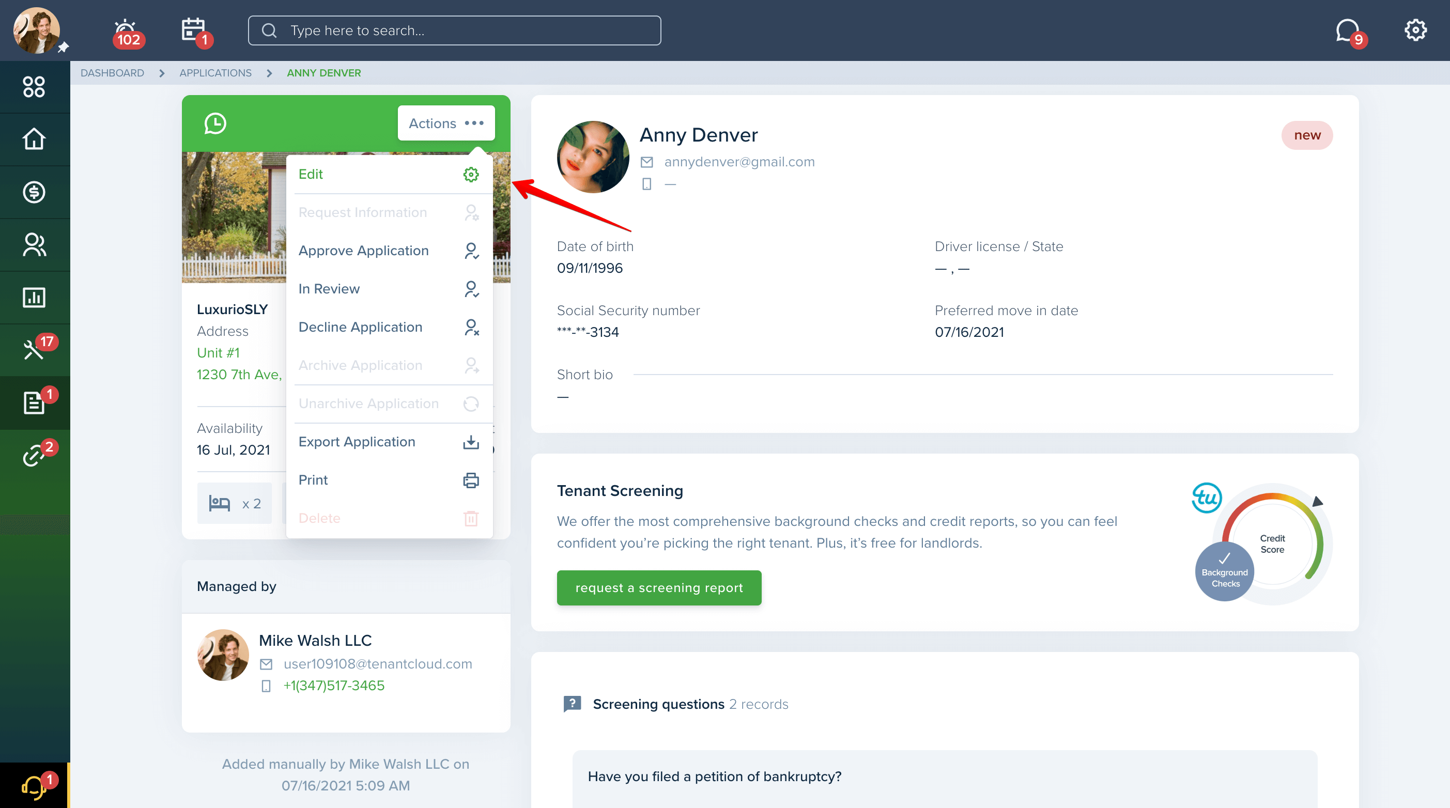Select Edit from the Actions menu
1450x808 pixels.
click(x=389, y=175)
